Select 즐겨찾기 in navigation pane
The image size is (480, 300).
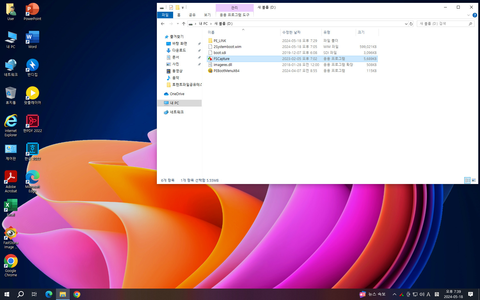(177, 37)
